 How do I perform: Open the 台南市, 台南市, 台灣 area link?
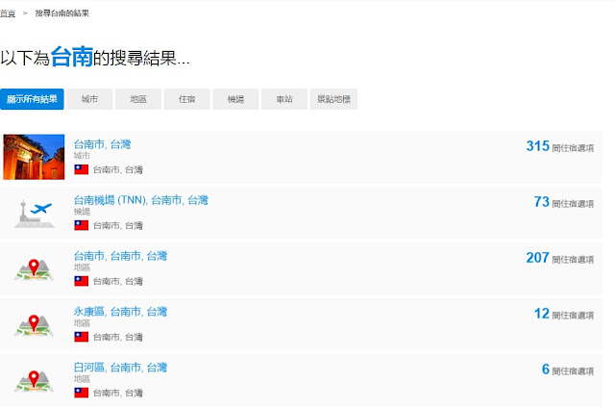[x=120, y=256]
